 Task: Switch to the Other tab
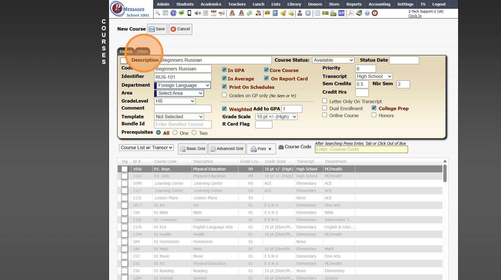[x=142, y=51]
